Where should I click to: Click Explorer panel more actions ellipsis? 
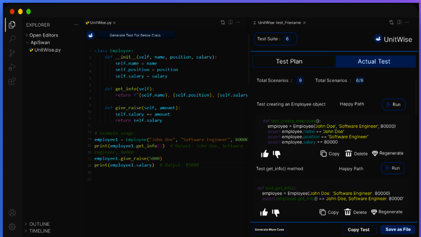click(x=76, y=25)
